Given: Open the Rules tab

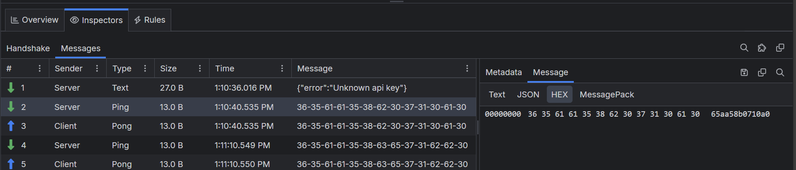Looking at the screenshot, I should 150,20.
